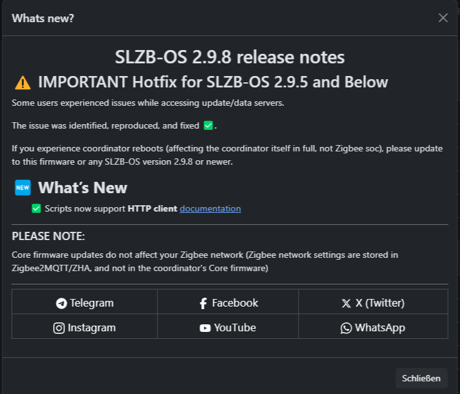Close the 'Whats new?' dialog with X

(443, 18)
